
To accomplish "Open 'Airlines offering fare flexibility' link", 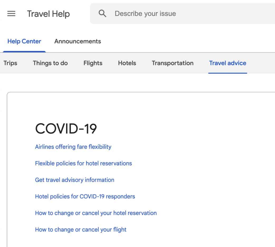I will (x=73, y=147).
